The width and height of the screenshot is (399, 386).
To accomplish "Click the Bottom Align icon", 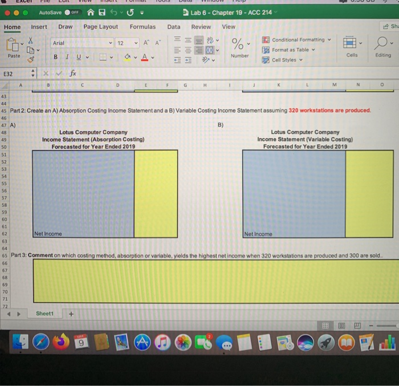I will click(x=199, y=40).
